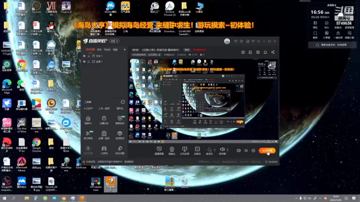Open taskbar search with the magnifier icon
360x202 pixels.
[13, 198]
